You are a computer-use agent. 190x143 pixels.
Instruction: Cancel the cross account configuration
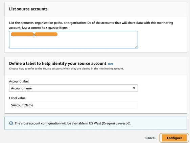coord(150,138)
